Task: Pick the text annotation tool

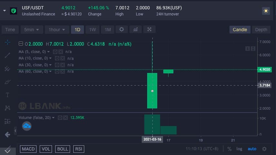Action: coord(7,95)
